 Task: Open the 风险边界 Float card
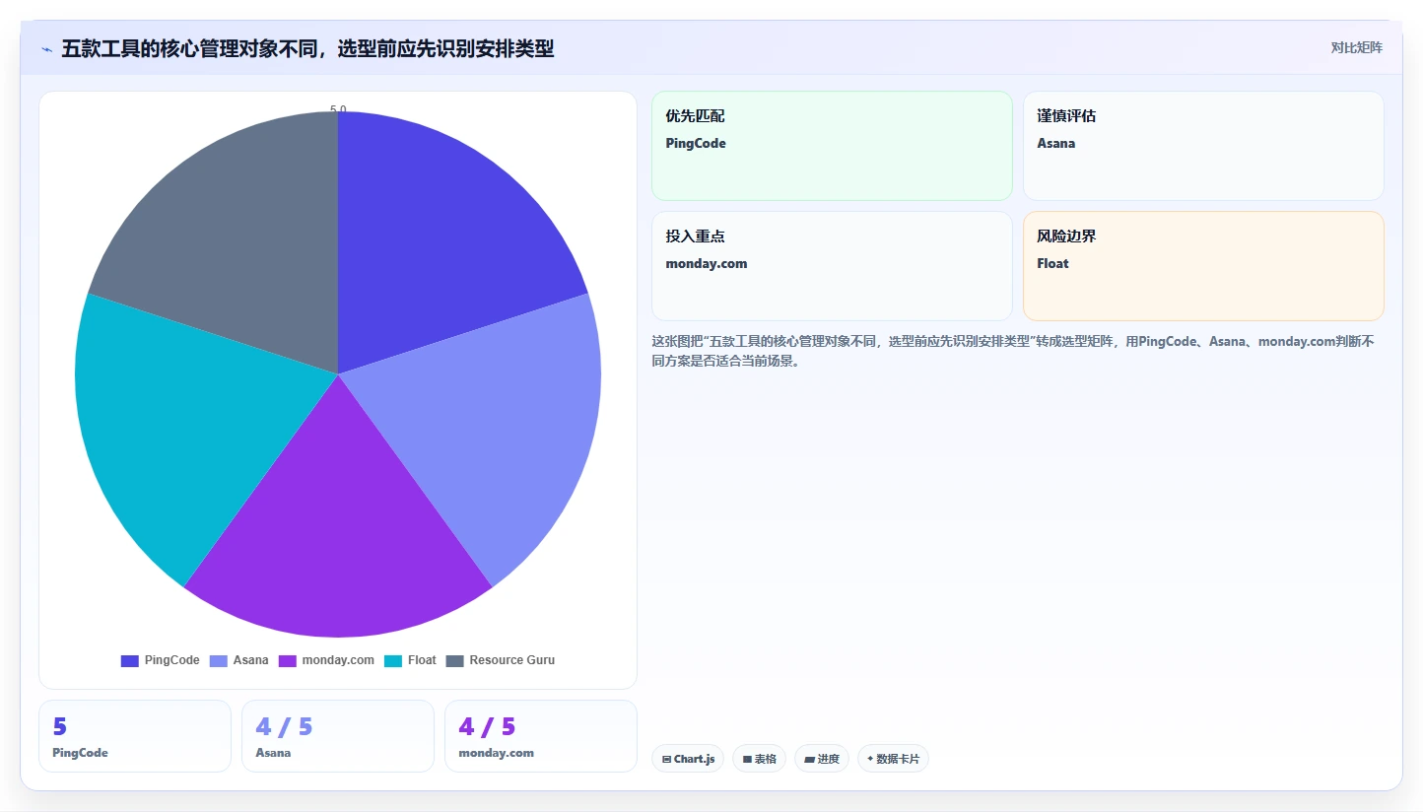[1203, 266]
